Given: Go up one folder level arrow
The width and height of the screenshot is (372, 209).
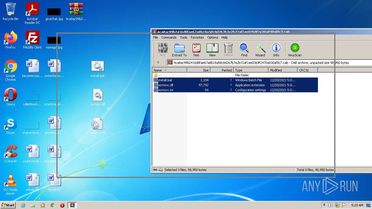Looking at the screenshot, I should pos(158,62).
